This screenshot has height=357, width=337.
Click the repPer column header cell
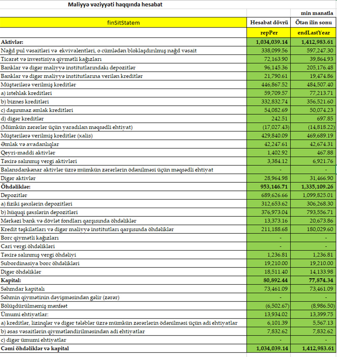pyautogui.click(x=269, y=33)
